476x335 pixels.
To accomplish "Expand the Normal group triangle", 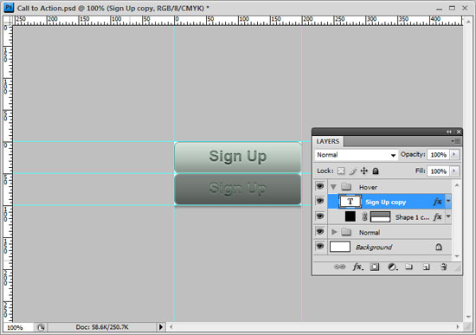I will pos(334,232).
